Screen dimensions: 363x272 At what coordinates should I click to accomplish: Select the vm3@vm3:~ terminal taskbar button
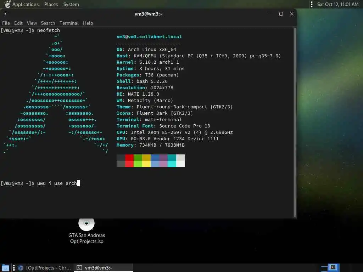pos(104,268)
